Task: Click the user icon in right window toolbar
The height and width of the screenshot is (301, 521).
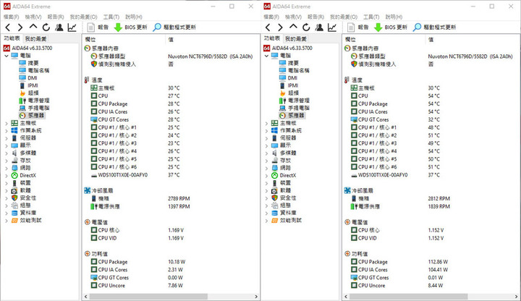Action: click(319, 27)
